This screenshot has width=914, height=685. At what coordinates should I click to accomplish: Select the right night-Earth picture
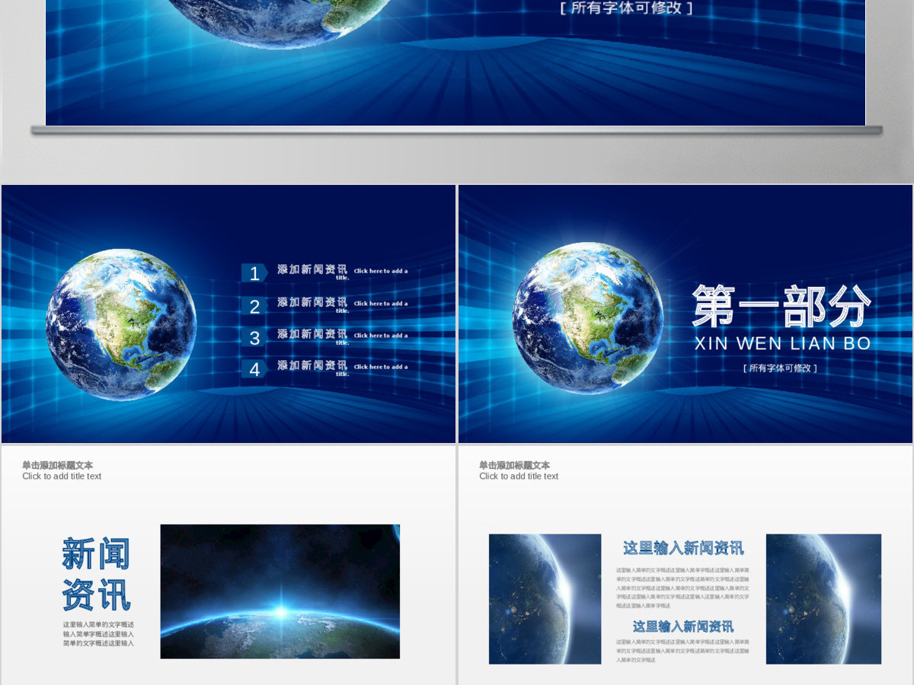(823, 599)
